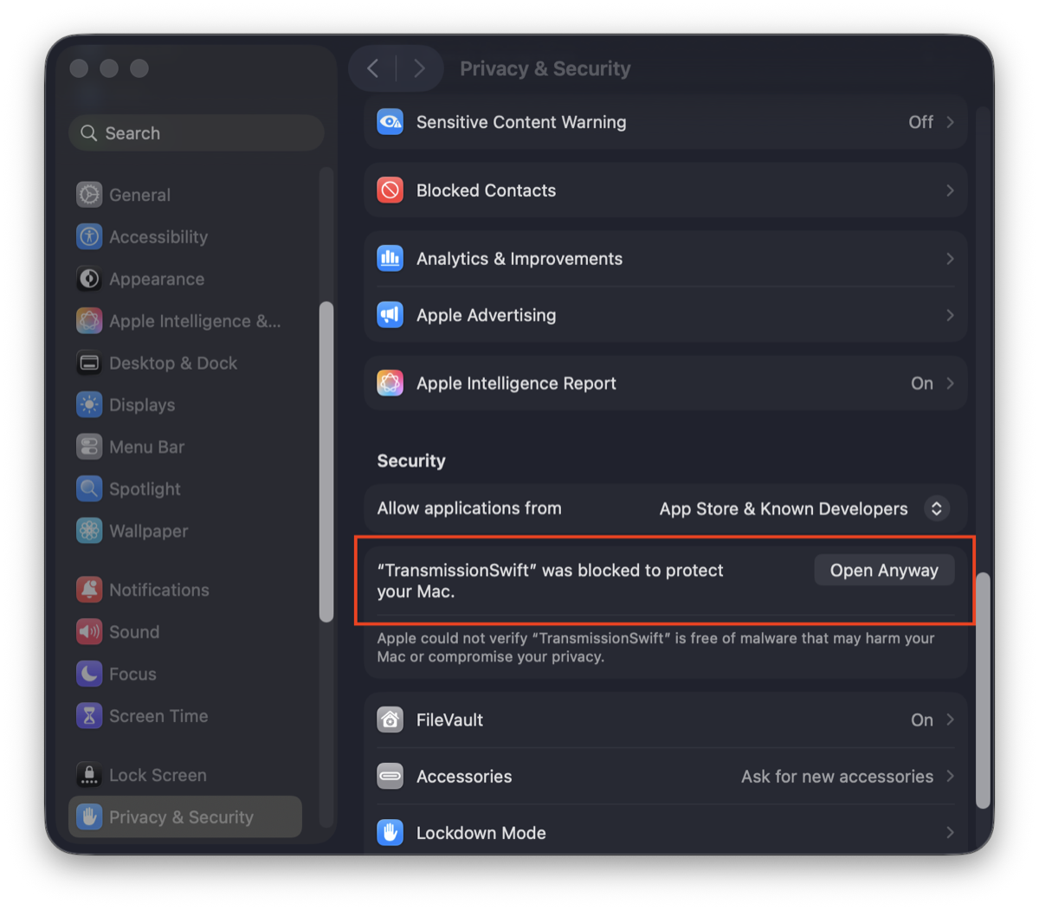
Task: Click the Security section heading
Action: click(411, 461)
